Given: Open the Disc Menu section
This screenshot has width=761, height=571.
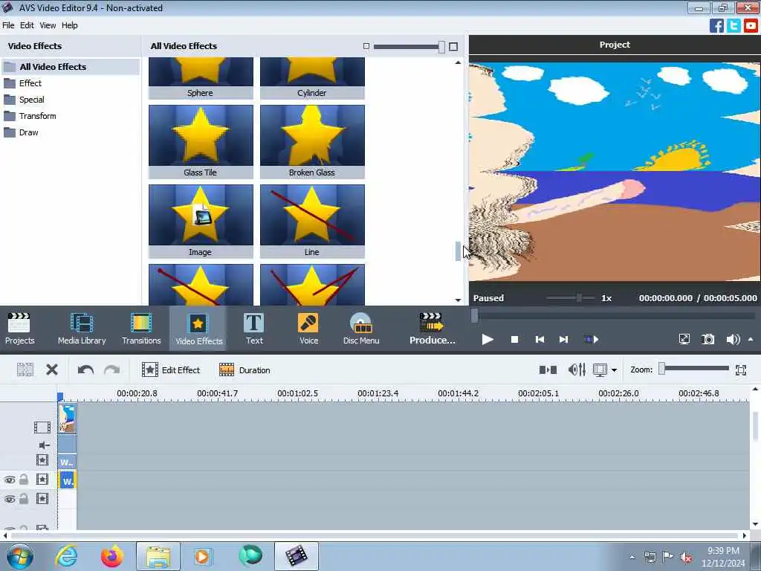Looking at the screenshot, I should click(x=361, y=328).
